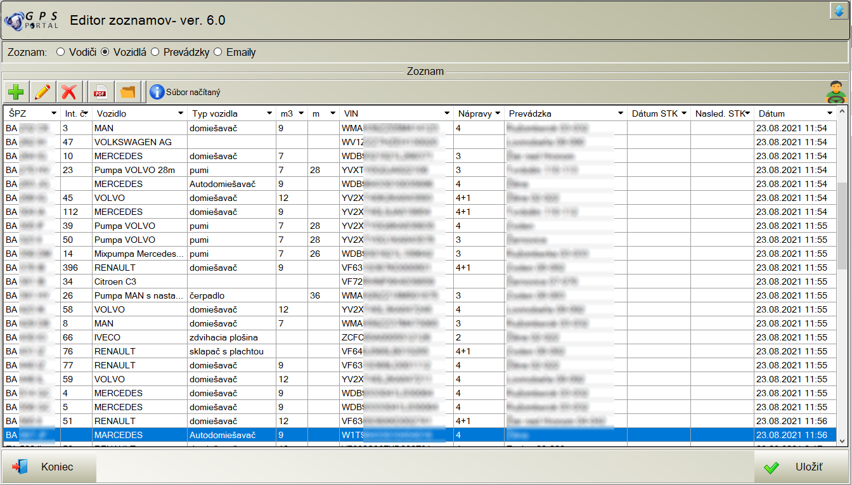Select the Citroen C3 row
The height and width of the screenshot is (485, 852).
point(420,281)
